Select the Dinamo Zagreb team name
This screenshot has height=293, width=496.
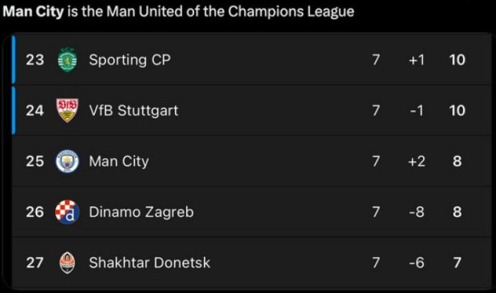(x=141, y=212)
